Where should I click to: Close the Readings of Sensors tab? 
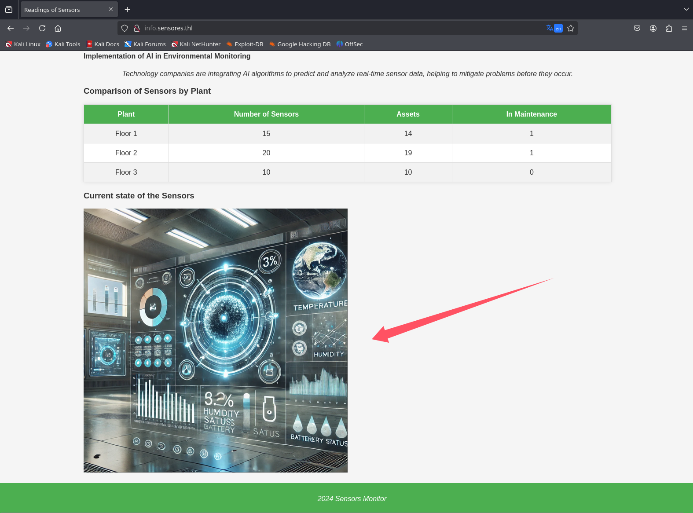111,9
